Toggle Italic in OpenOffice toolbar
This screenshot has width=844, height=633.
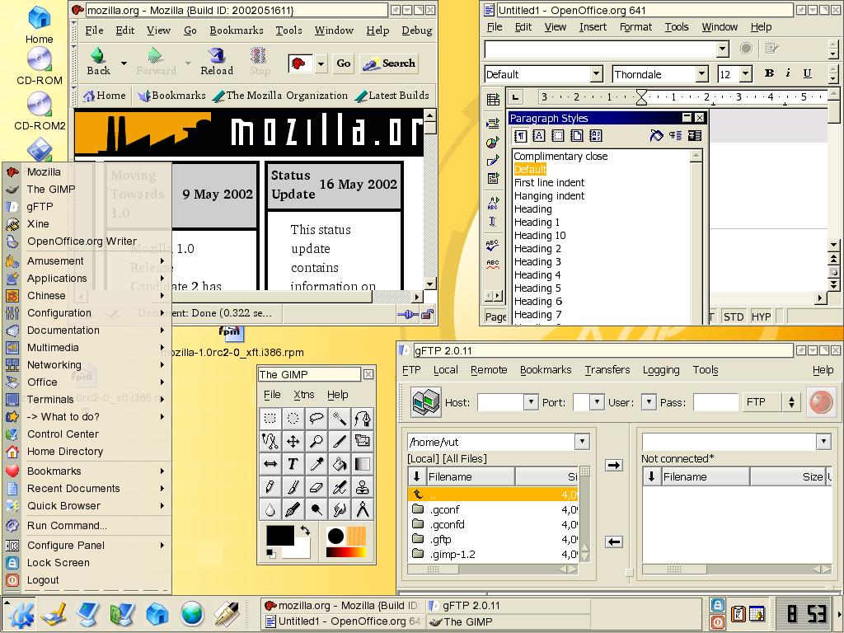pos(788,73)
